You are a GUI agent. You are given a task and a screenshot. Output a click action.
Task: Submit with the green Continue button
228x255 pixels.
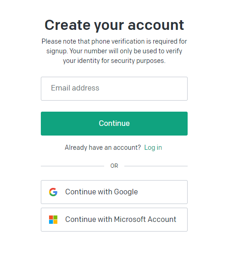114,124
